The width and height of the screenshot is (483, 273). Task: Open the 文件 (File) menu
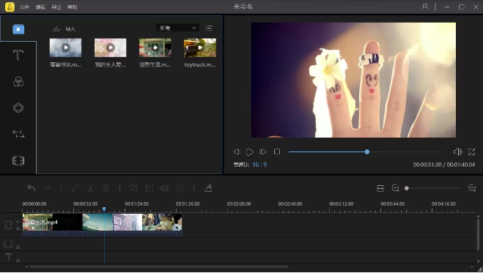(x=24, y=7)
